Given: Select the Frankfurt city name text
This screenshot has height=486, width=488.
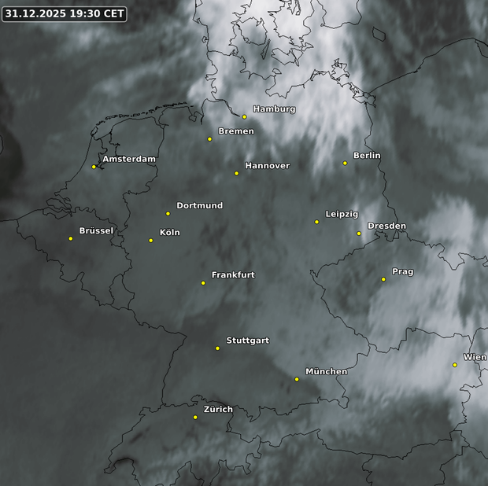Looking at the screenshot, I should point(233,275).
